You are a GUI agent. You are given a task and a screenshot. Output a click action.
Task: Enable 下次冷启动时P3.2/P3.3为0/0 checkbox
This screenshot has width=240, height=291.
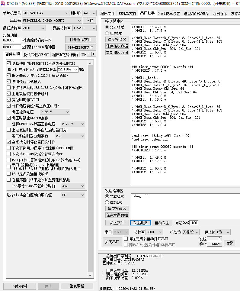click(x=8, y=88)
